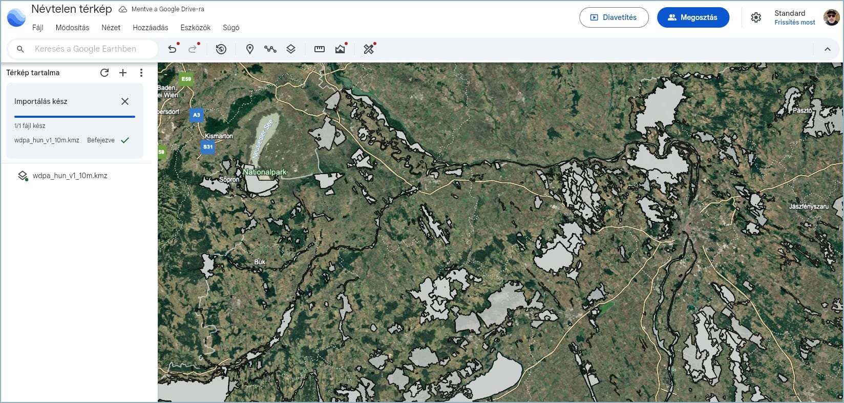Click the Befejezve status text
Image resolution: width=844 pixels, height=403 pixels.
[x=101, y=140]
